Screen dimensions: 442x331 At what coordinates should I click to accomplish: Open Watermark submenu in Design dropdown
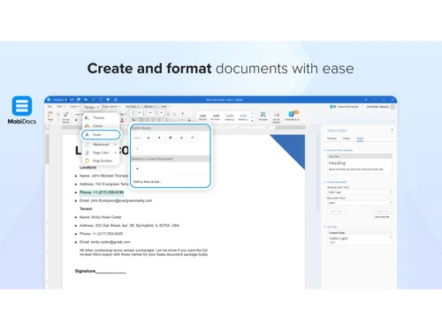pos(101,145)
